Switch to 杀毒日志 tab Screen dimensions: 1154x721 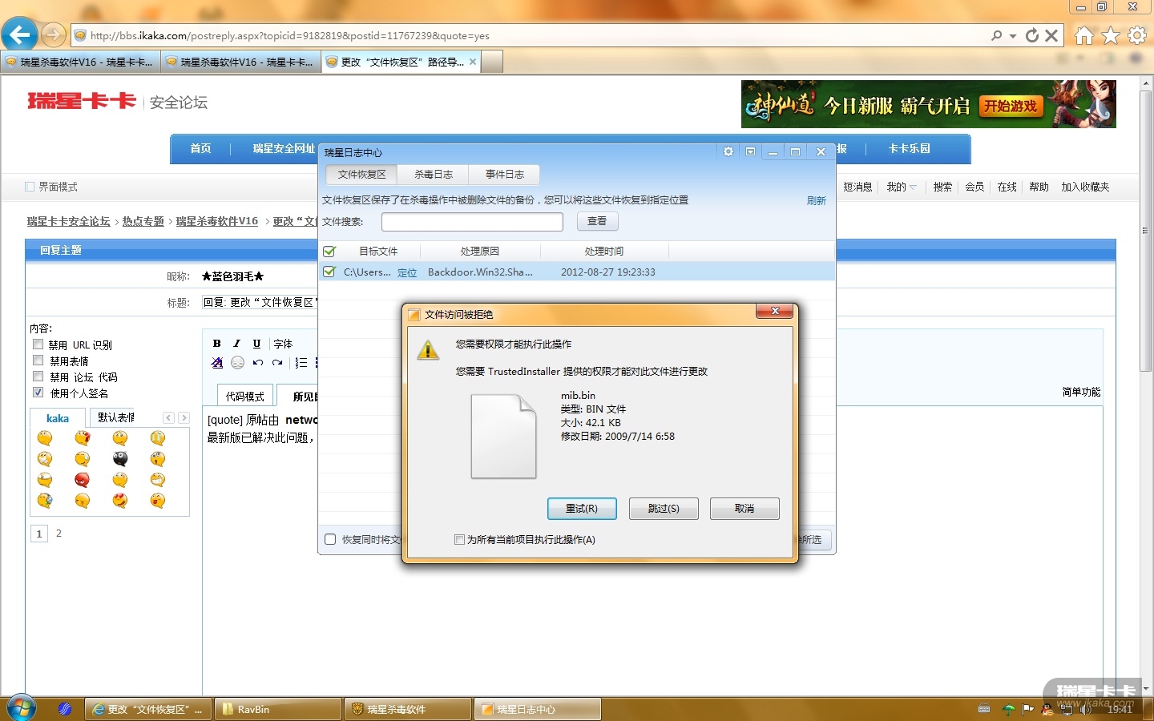pyautogui.click(x=434, y=175)
